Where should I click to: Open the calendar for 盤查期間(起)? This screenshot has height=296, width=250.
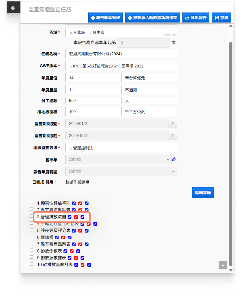point(172,124)
